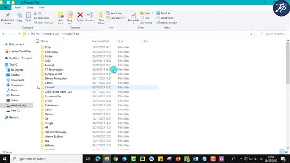Screen dimensions: 290x163
Task: Click History in the Open group
Action: [x=146, y=23]
